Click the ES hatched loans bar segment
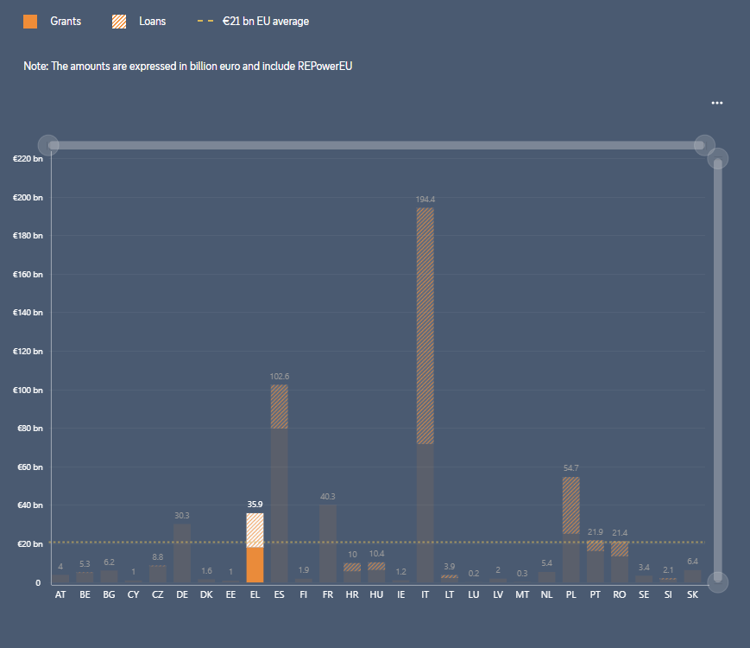Image resolution: width=750 pixels, height=648 pixels. (280, 407)
